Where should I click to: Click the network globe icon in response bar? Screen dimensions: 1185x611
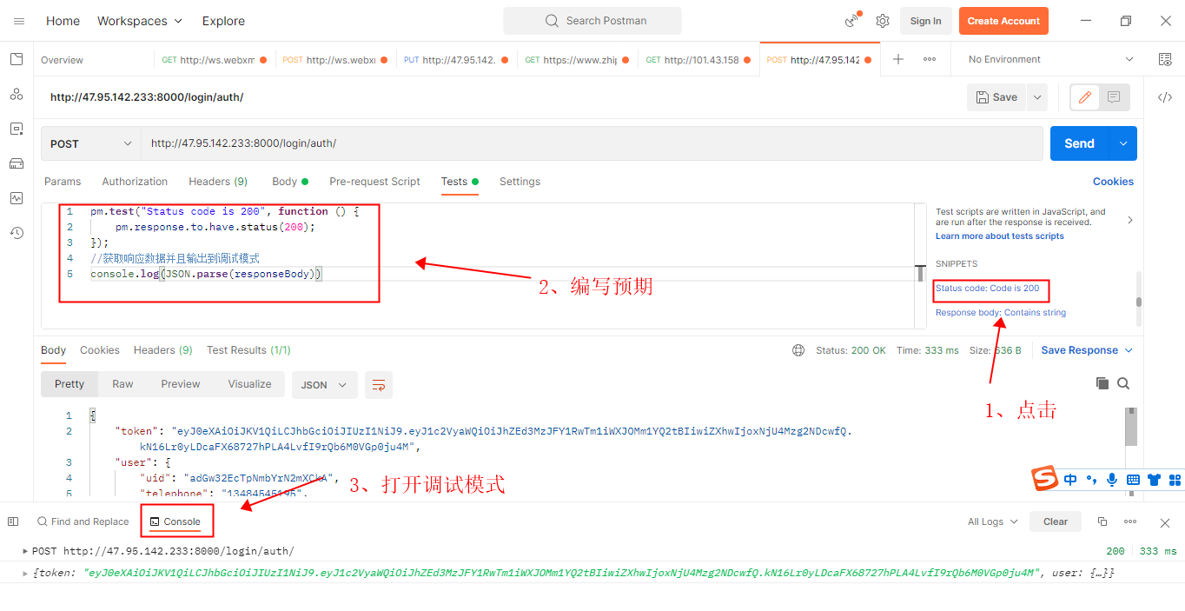pyautogui.click(x=798, y=350)
